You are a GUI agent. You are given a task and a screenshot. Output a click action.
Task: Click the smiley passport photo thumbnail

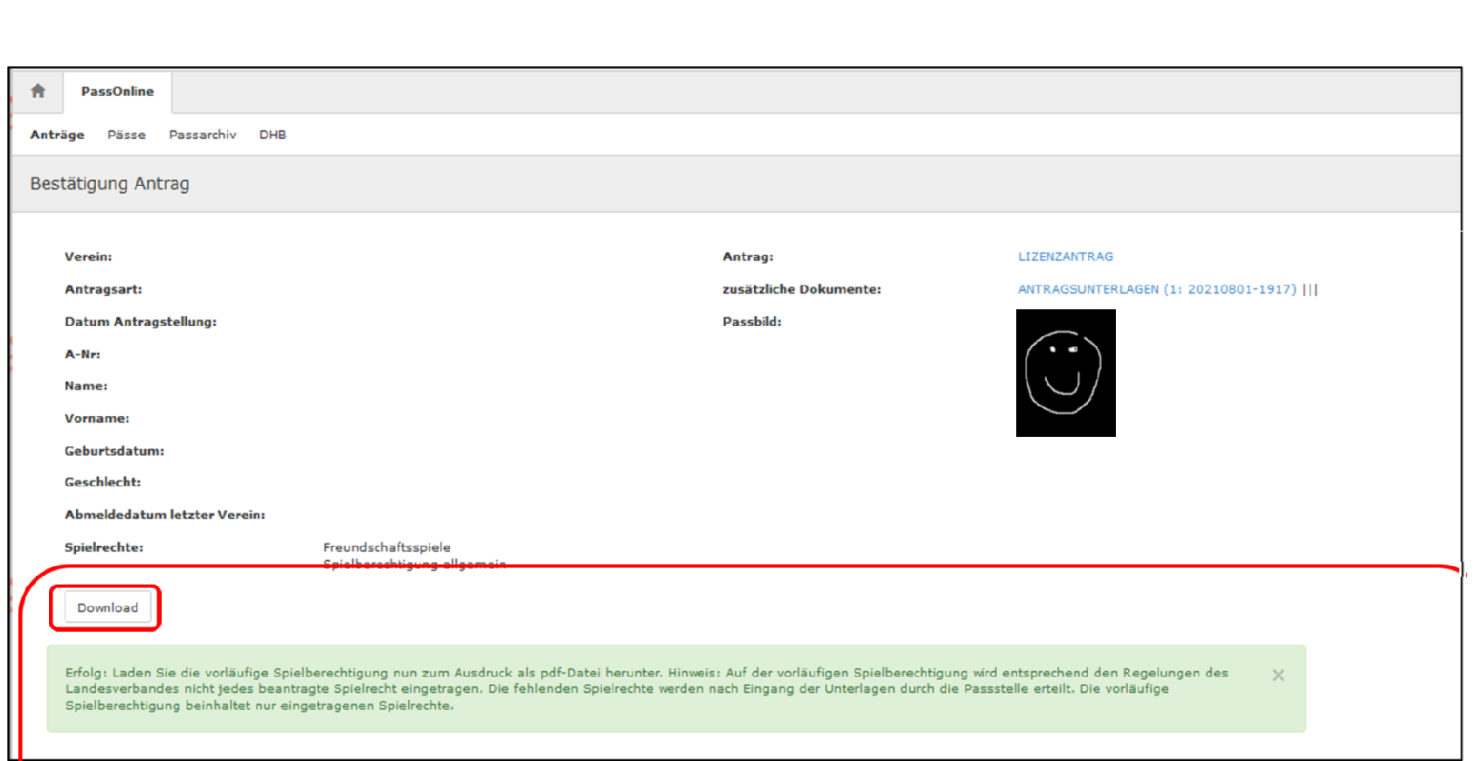pos(1065,373)
